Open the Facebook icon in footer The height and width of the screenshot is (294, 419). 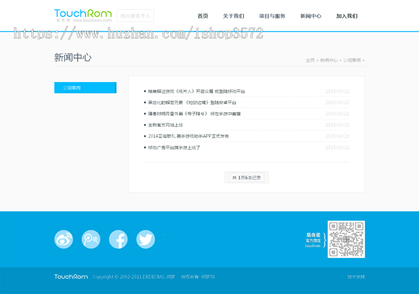click(x=118, y=239)
